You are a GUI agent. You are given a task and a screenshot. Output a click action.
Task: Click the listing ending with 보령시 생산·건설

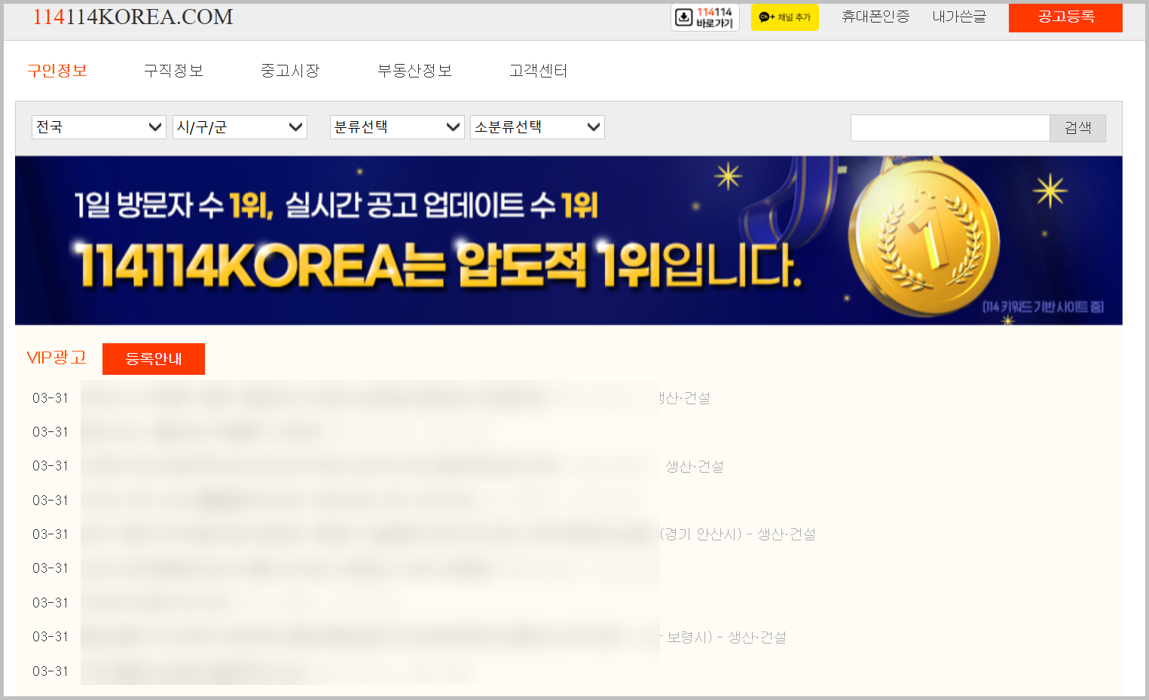pyautogui.click(x=433, y=638)
